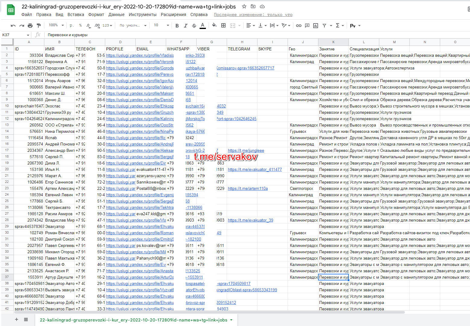Open the t.me/junglee Telegram link

(246, 150)
